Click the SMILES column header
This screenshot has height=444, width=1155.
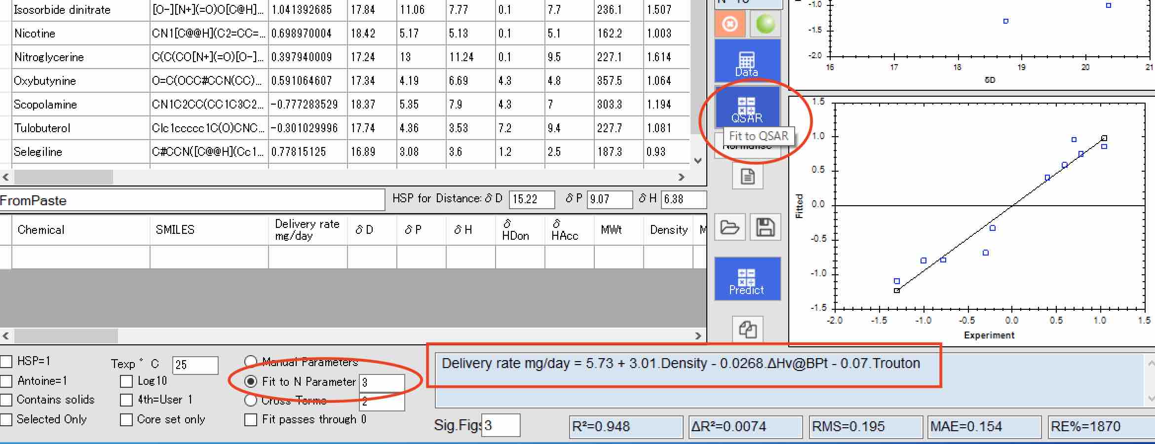click(209, 230)
